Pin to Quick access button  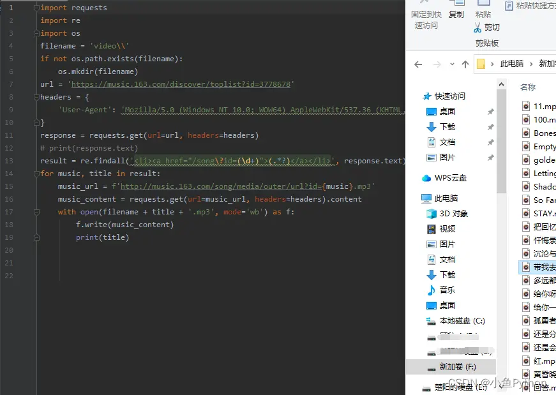point(426,15)
